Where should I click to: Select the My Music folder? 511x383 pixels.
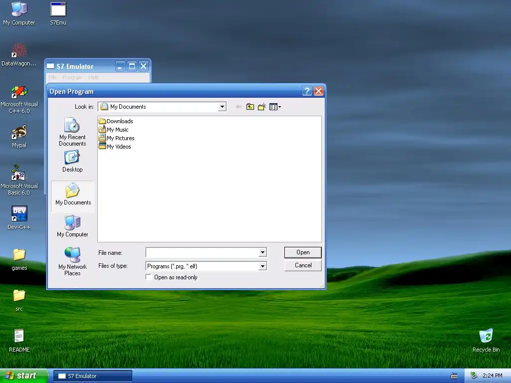coord(114,130)
